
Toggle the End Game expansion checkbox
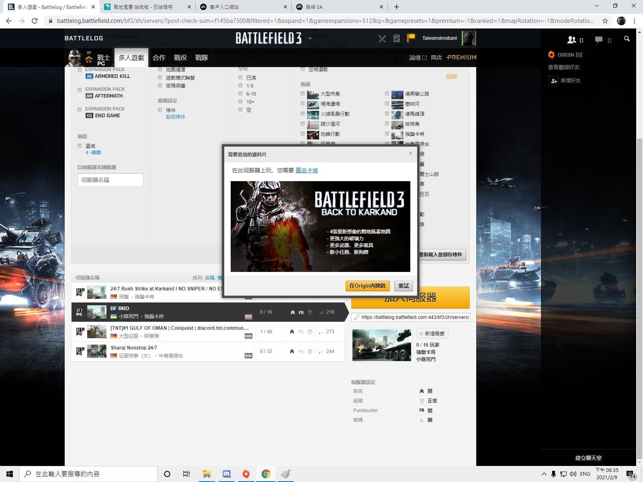pos(80,110)
